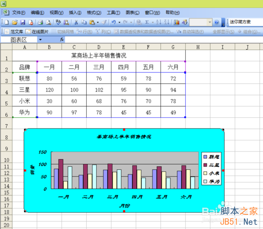Open the Chart Wizard icon
The height and width of the screenshot is (229, 263).
click(177, 23)
